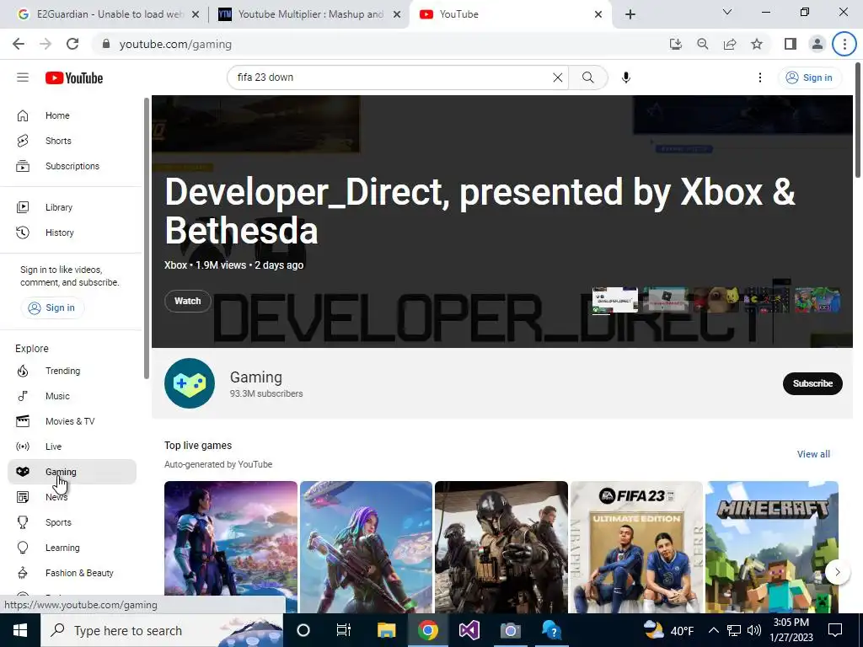Screen dimensions: 863x647
Task: Show hidden system tray icons
Action: 713,630
